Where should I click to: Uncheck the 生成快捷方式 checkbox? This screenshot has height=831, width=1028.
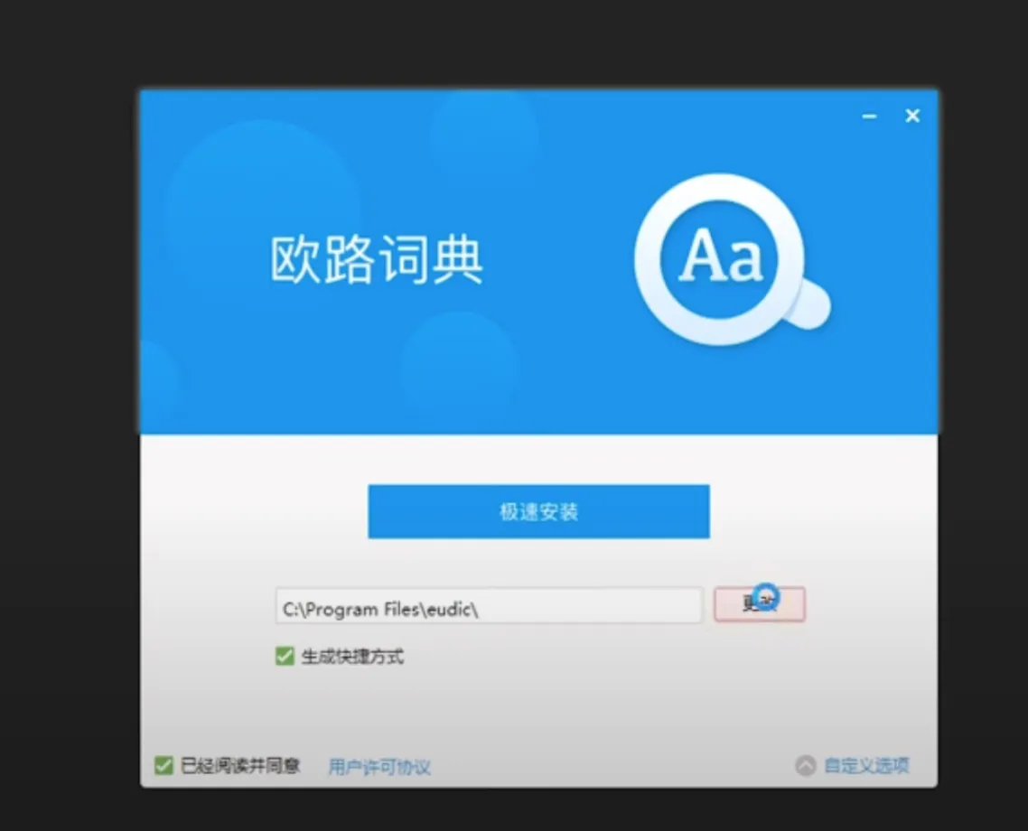pyautogui.click(x=285, y=657)
